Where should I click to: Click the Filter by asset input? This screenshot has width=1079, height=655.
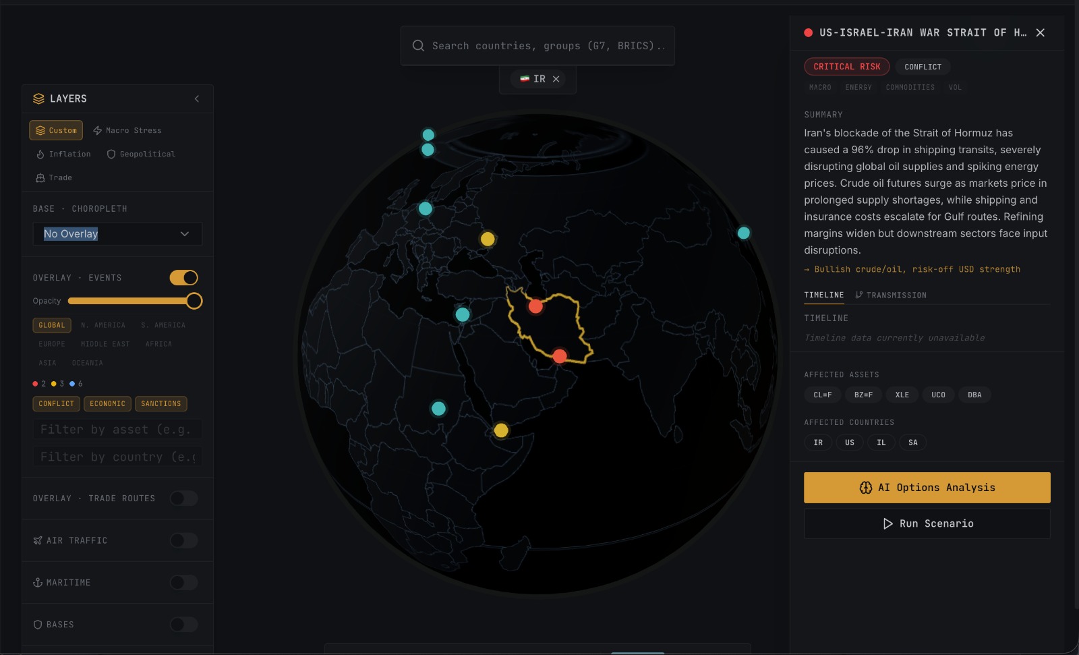(x=117, y=430)
